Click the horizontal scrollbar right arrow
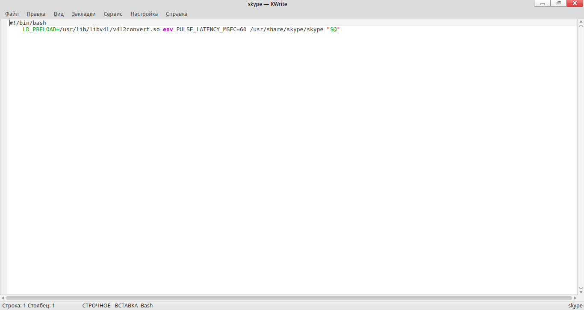This screenshot has height=310, width=584. point(575,298)
